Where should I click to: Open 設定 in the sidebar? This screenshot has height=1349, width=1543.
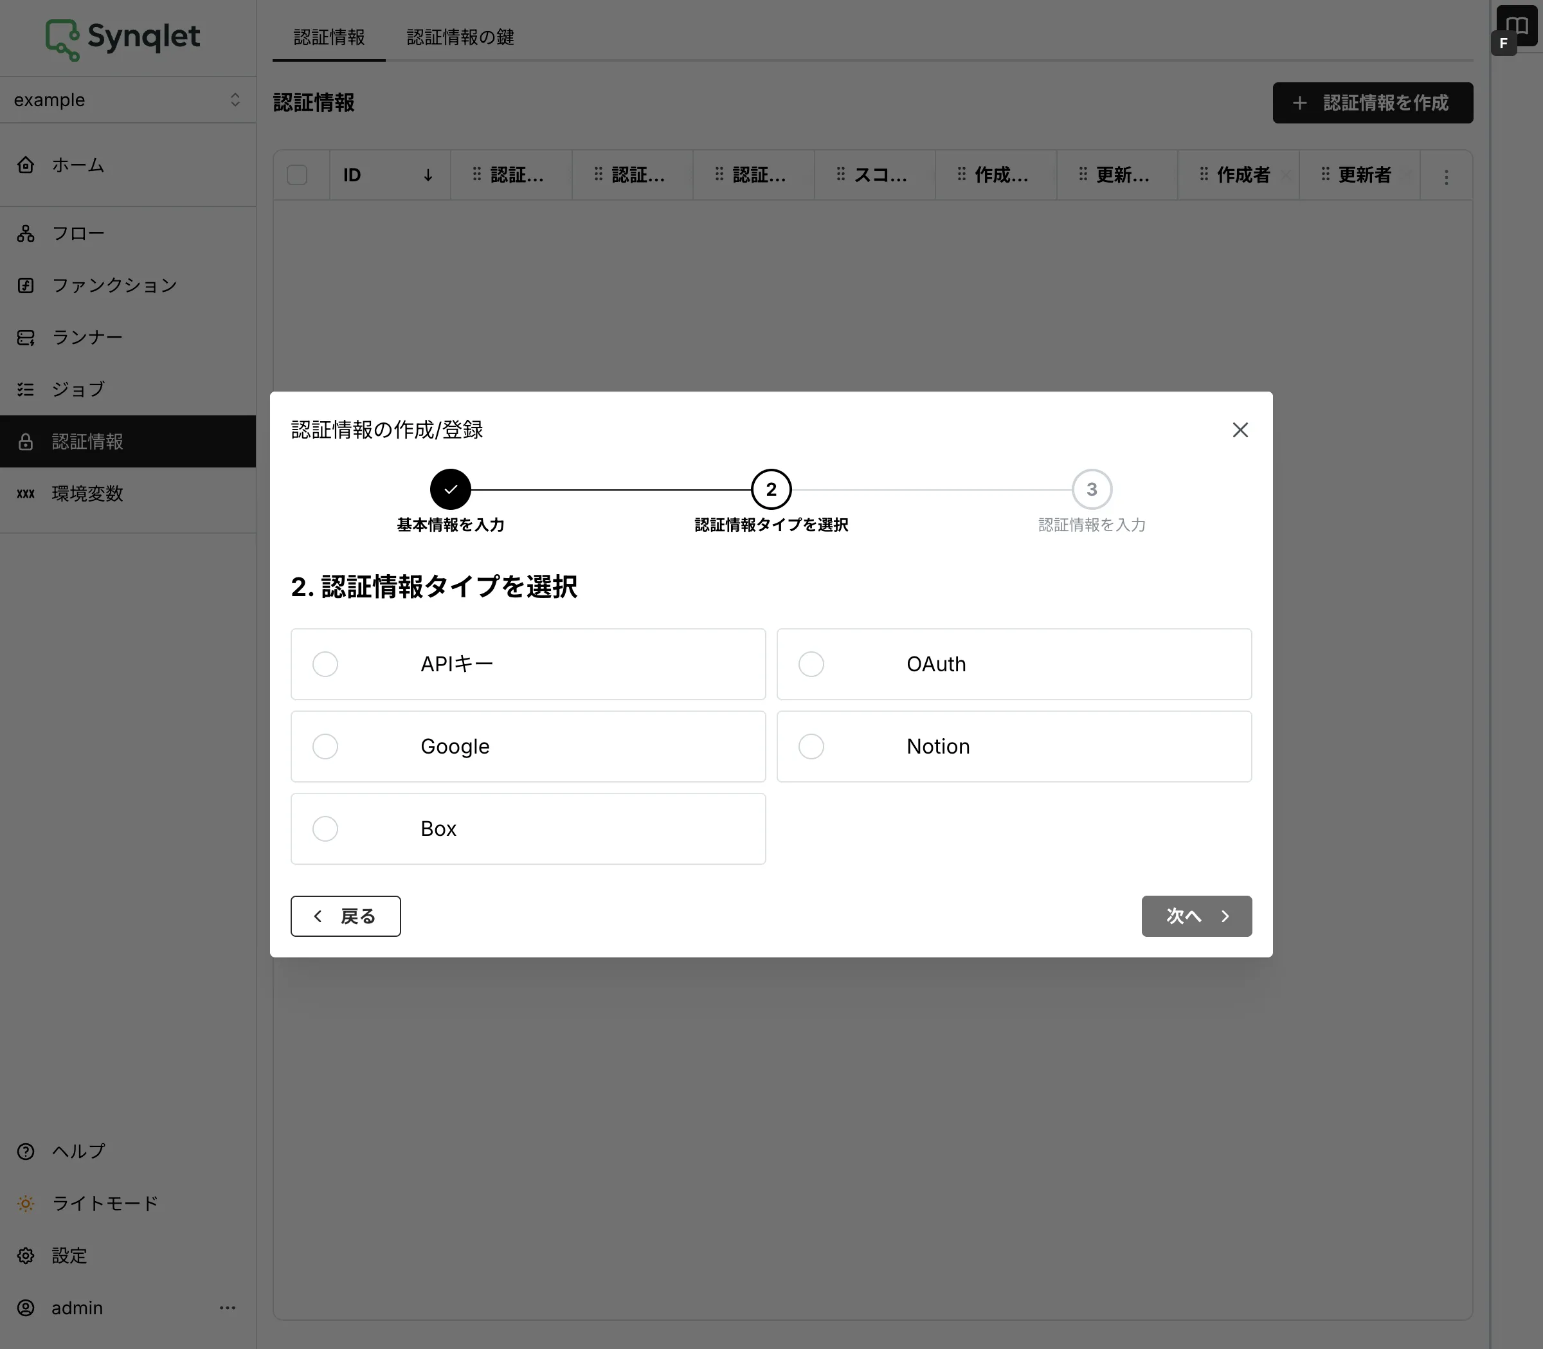coord(128,1256)
